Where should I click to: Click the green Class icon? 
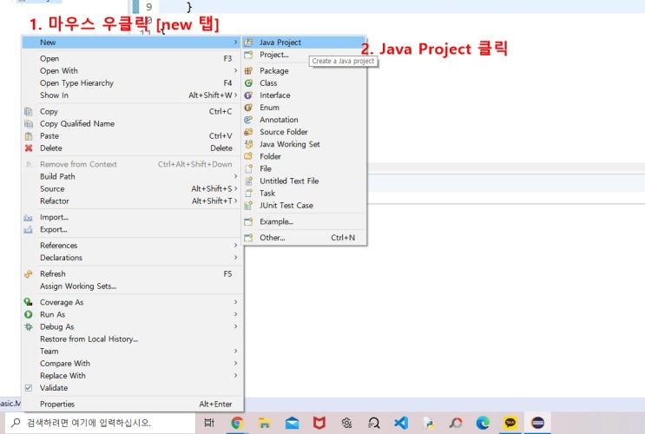[x=248, y=83]
